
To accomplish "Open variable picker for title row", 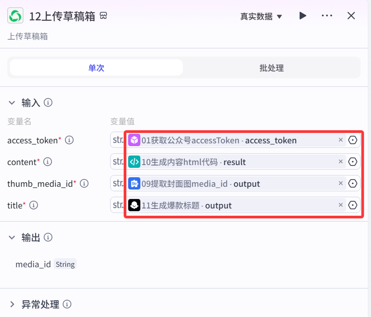I will click(x=353, y=205).
